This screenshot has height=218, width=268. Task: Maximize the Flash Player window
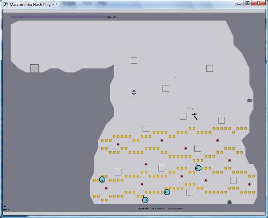(247, 3)
